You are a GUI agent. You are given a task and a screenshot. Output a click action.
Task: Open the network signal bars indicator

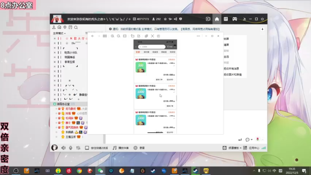coord(264,148)
